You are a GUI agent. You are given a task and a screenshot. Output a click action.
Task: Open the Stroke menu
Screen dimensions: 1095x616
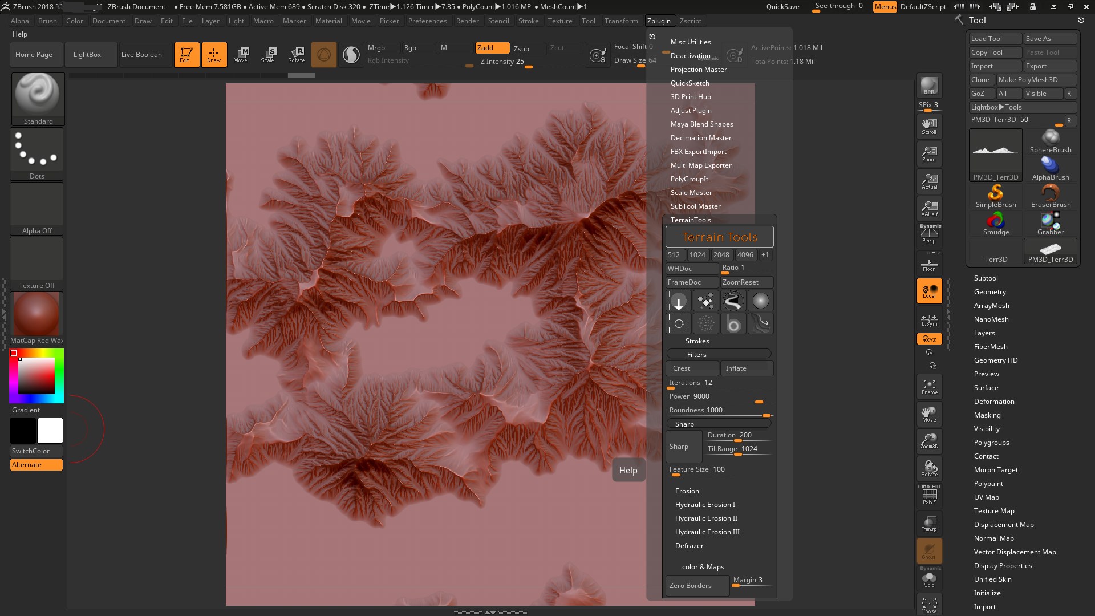[x=528, y=21]
